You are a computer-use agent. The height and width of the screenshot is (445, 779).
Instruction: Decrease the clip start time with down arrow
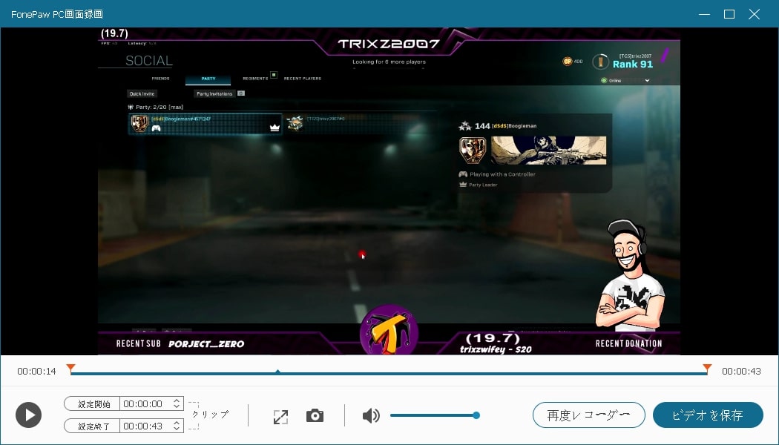(x=177, y=406)
